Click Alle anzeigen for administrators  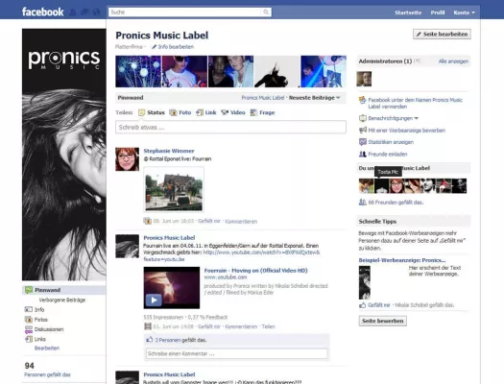pyautogui.click(x=453, y=61)
